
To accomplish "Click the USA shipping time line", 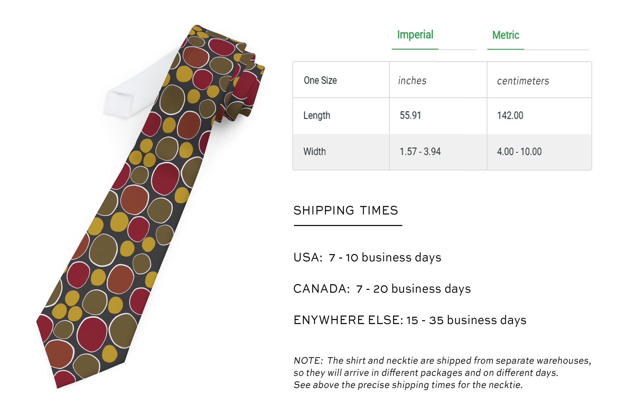I will pyautogui.click(x=367, y=258).
